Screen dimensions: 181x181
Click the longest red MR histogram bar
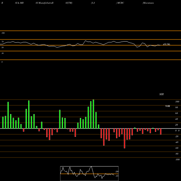click(x=125, y=138)
